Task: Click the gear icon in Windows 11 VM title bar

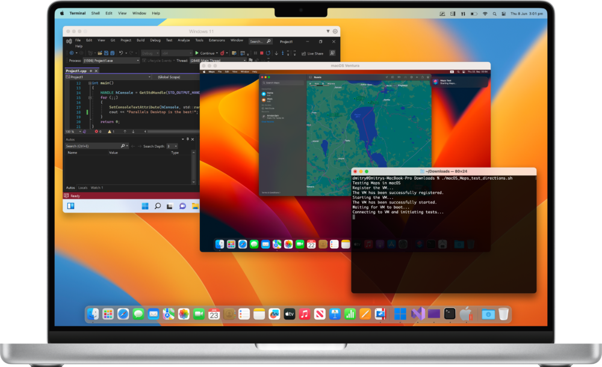Action: (335, 31)
